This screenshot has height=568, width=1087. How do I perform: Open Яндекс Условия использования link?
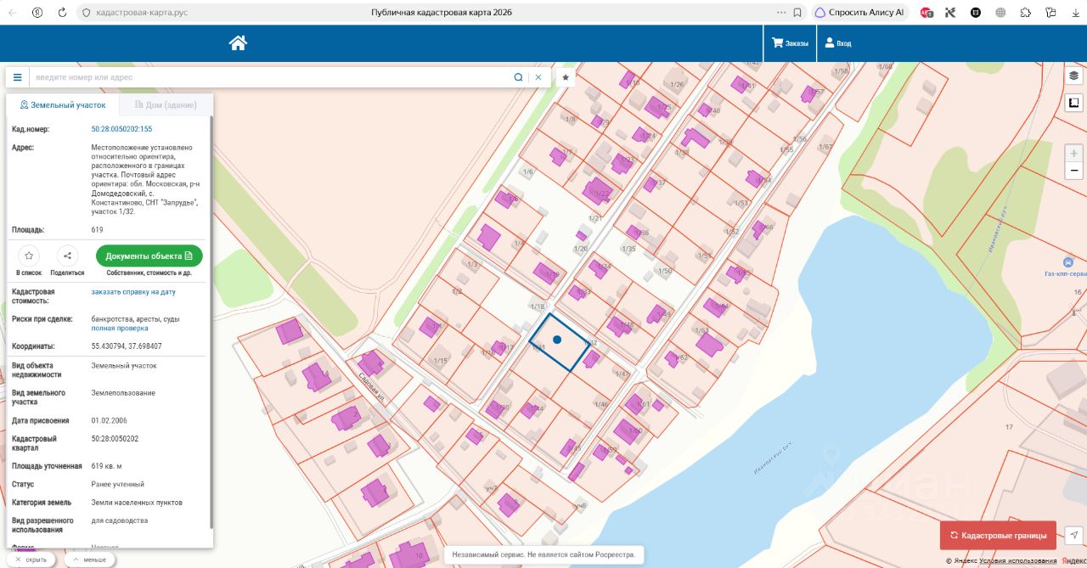(x=1017, y=561)
